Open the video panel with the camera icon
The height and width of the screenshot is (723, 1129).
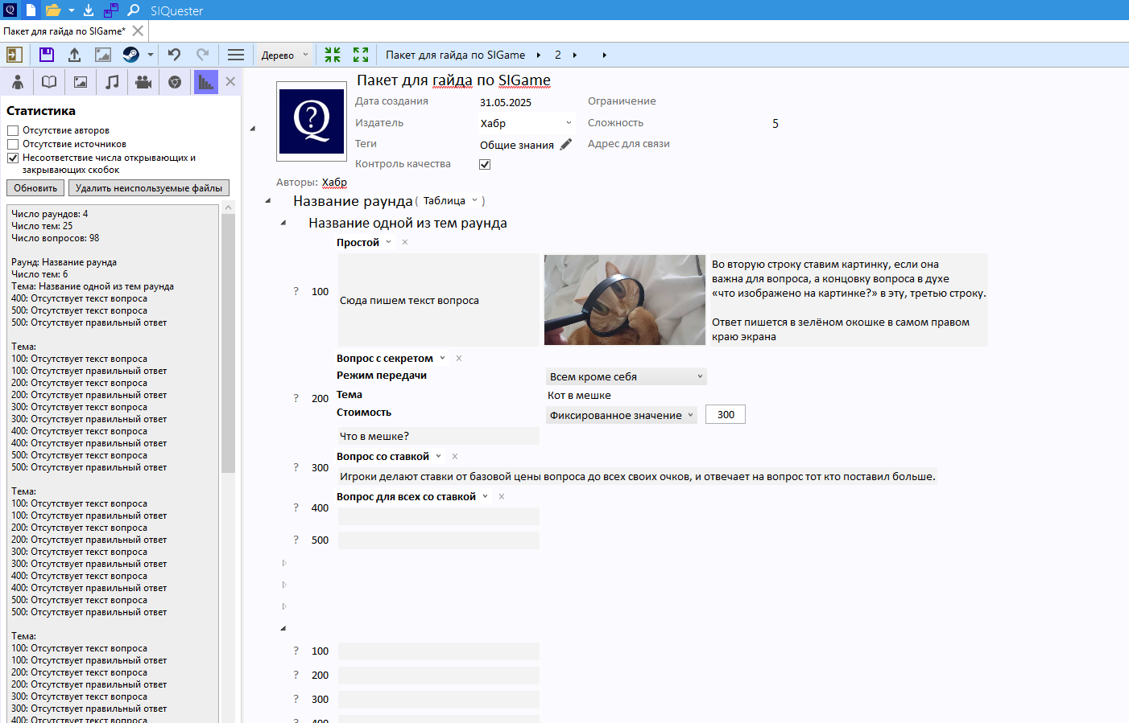click(143, 81)
